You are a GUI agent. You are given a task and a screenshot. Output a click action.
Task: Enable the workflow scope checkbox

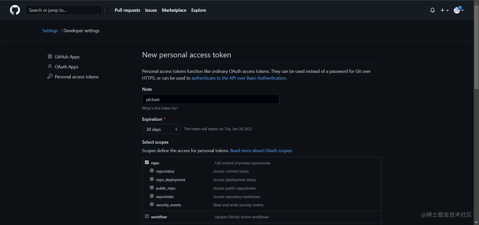coord(147,216)
